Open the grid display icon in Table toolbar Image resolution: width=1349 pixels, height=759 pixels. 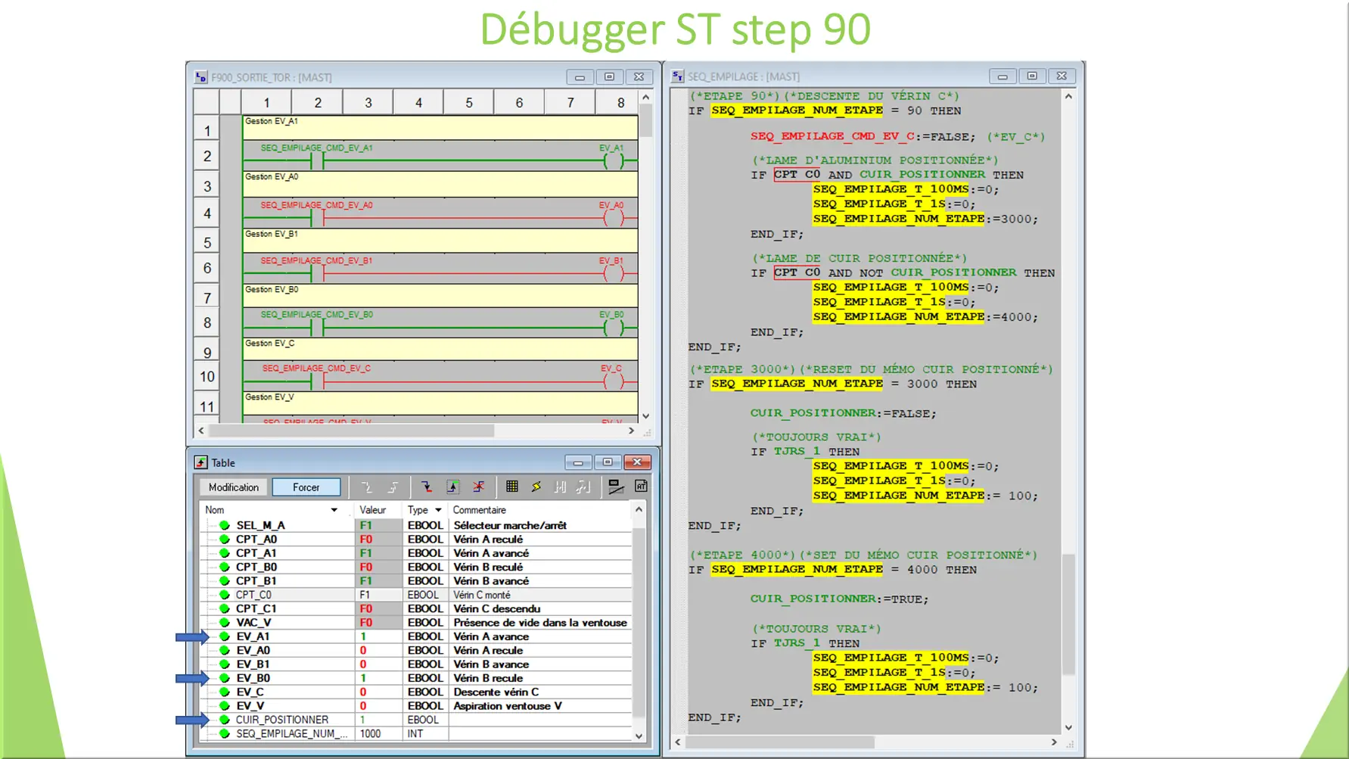click(x=512, y=487)
